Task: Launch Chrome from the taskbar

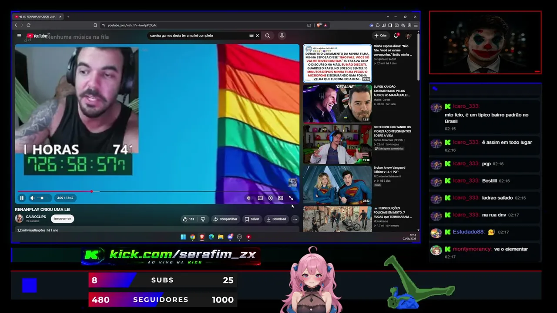Action: point(193,237)
